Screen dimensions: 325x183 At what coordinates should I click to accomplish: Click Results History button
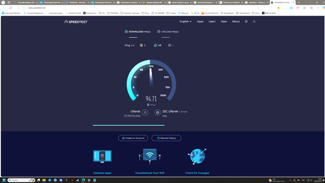166,138
